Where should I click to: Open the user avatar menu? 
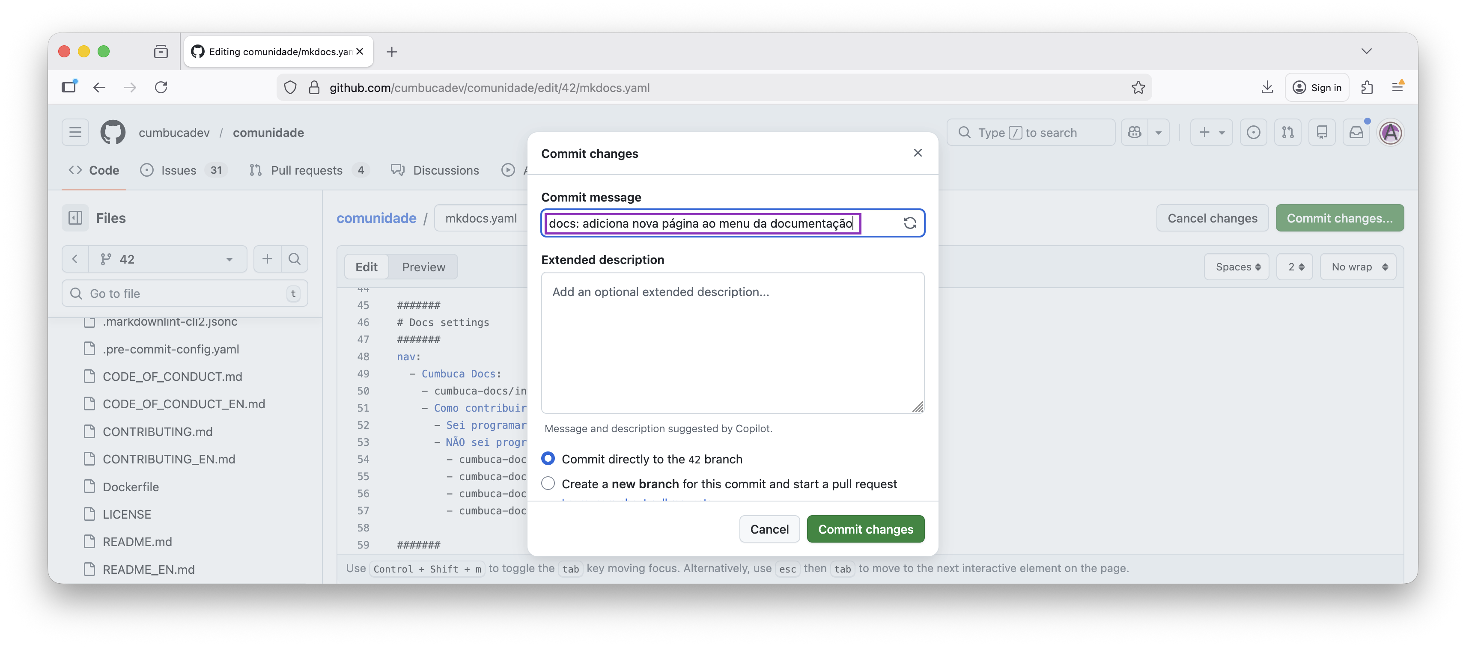[x=1391, y=133]
